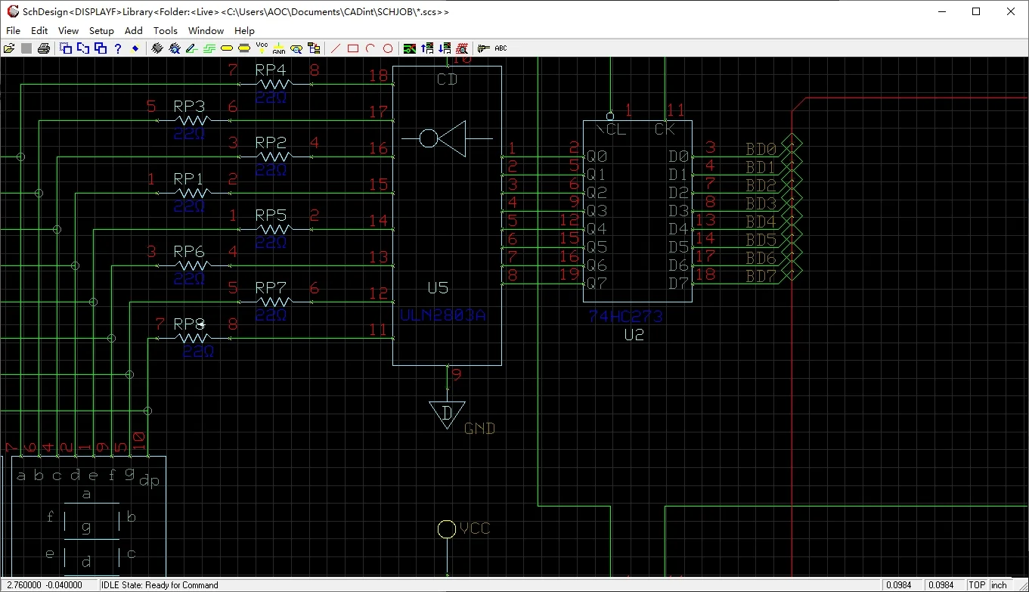Place a GND ground symbol
Viewport: 1029px width, 592px height.
[279, 48]
